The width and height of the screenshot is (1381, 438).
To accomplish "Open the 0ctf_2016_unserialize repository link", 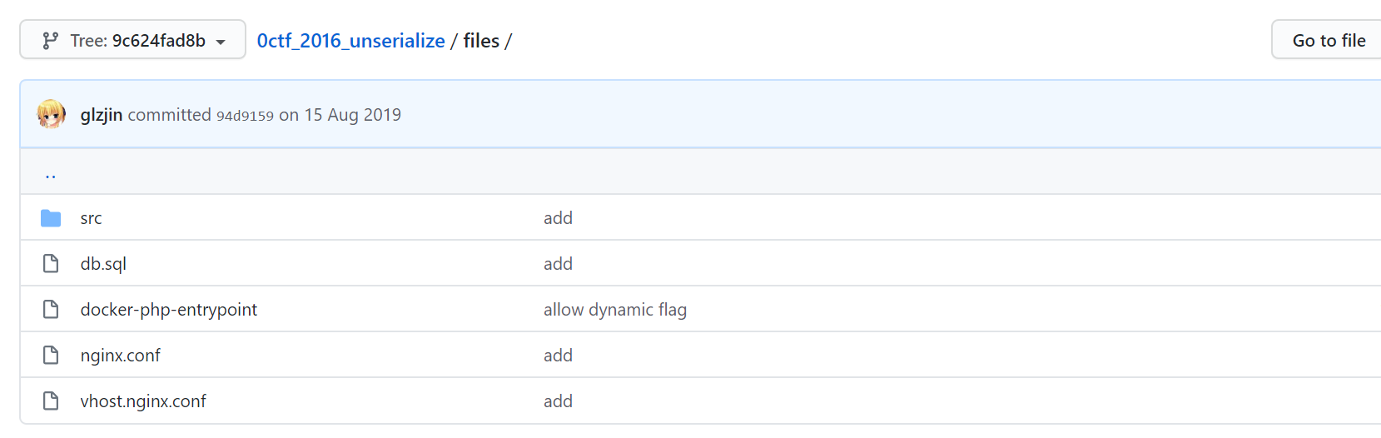I will coord(350,41).
